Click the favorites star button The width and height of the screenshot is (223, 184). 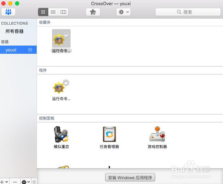[93, 12]
